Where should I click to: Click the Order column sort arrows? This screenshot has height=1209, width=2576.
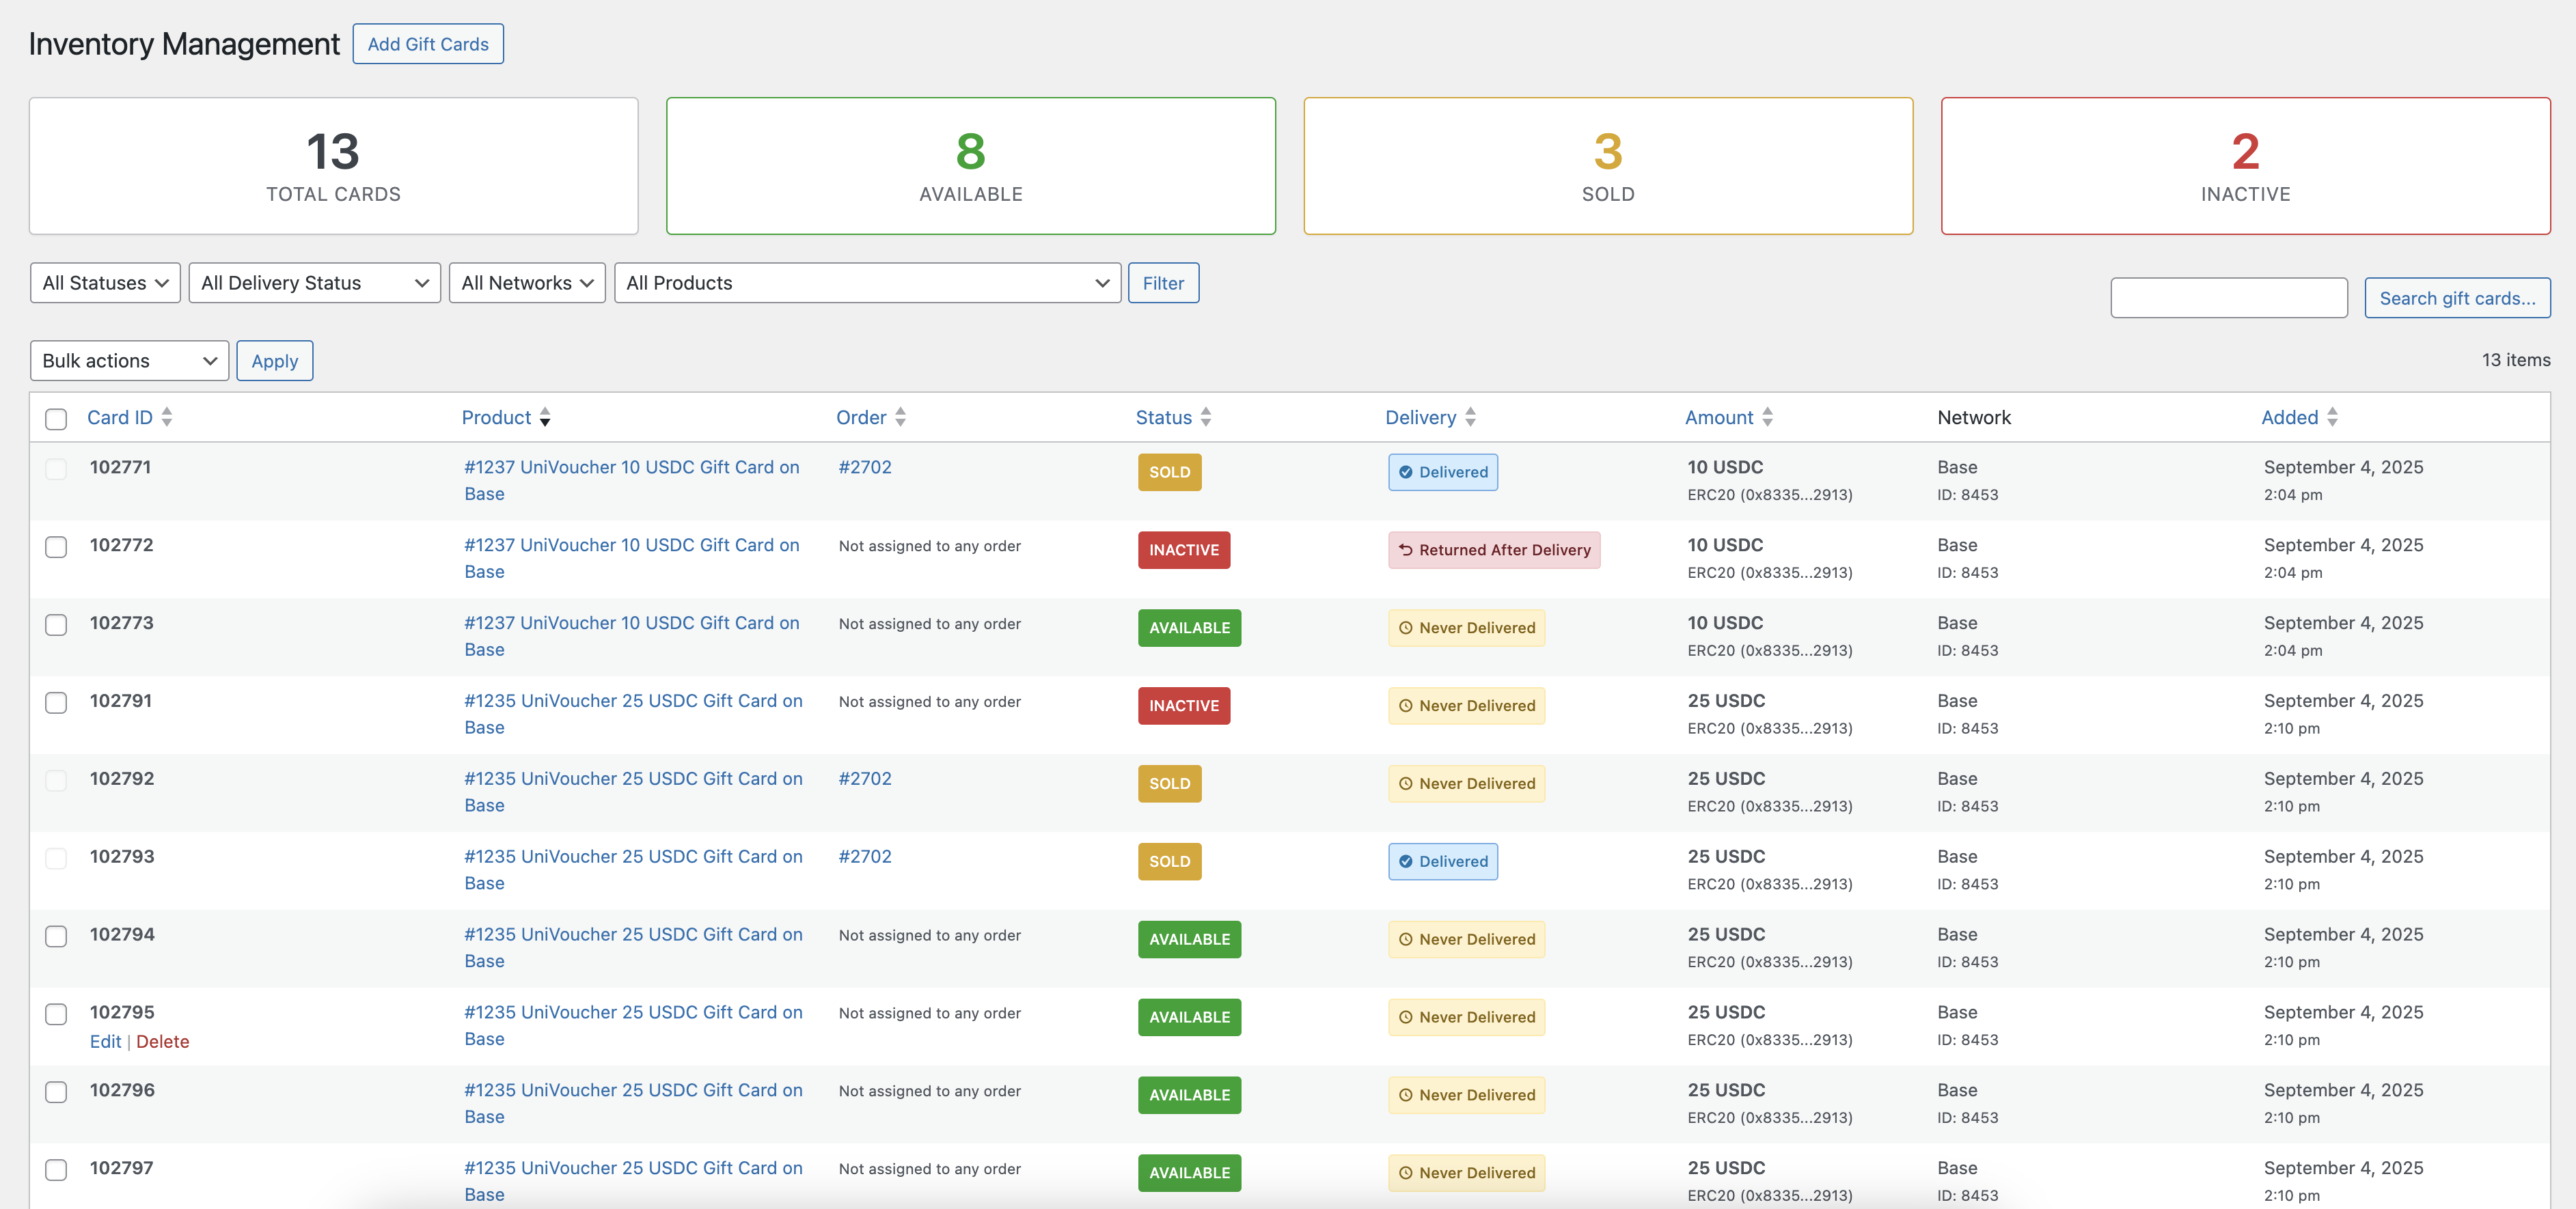click(900, 417)
